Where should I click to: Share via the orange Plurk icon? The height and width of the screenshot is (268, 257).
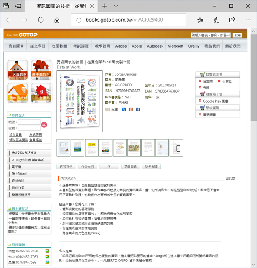pos(131,109)
